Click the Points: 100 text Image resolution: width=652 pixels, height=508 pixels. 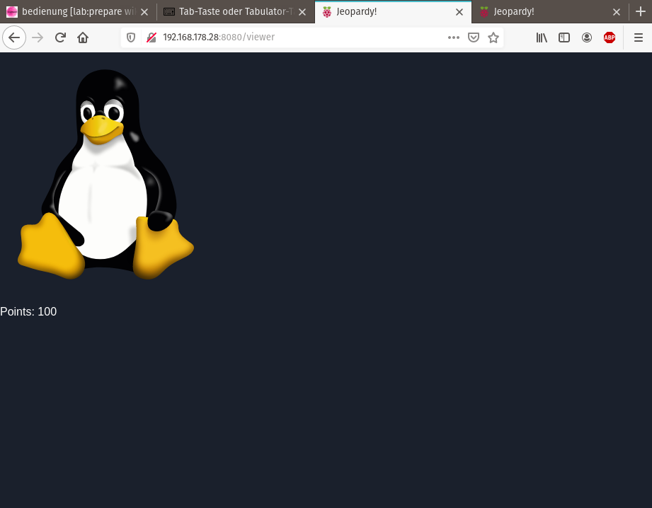(28, 311)
